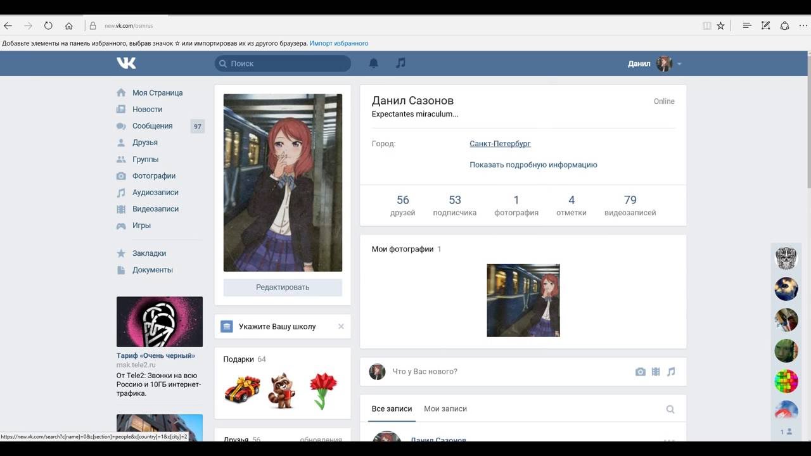Click the Expectantes miraculum status text
811x456 pixels.
click(x=415, y=114)
